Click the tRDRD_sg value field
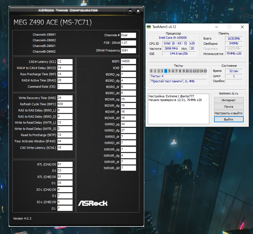The image size is (253, 234). coord(128,74)
